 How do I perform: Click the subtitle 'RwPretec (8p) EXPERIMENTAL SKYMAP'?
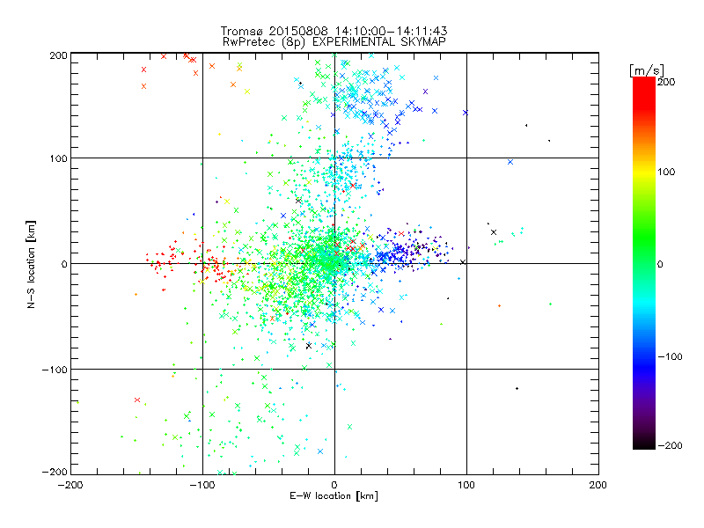click(334, 42)
